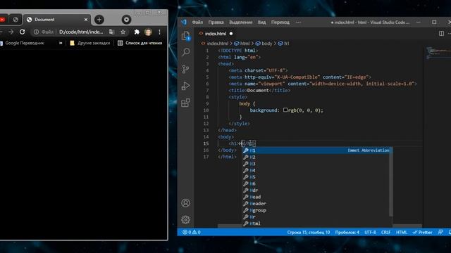Switch to the YouTube tab in Chrome

tap(3, 20)
